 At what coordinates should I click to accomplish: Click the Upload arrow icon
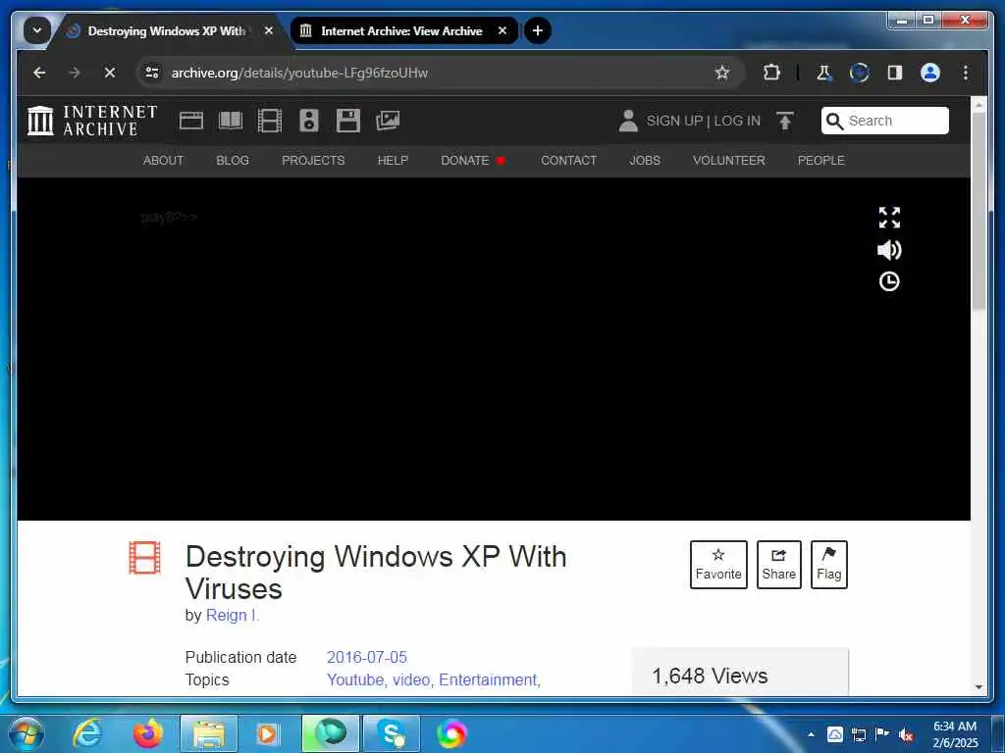tap(785, 121)
